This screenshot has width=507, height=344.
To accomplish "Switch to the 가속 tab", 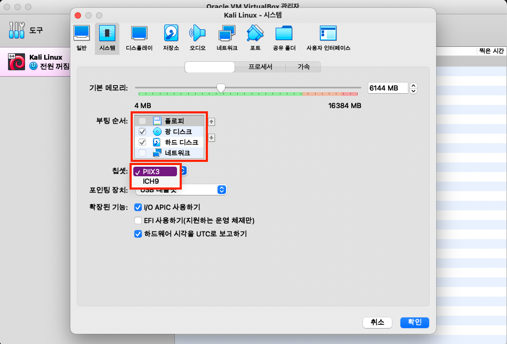I will point(303,67).
